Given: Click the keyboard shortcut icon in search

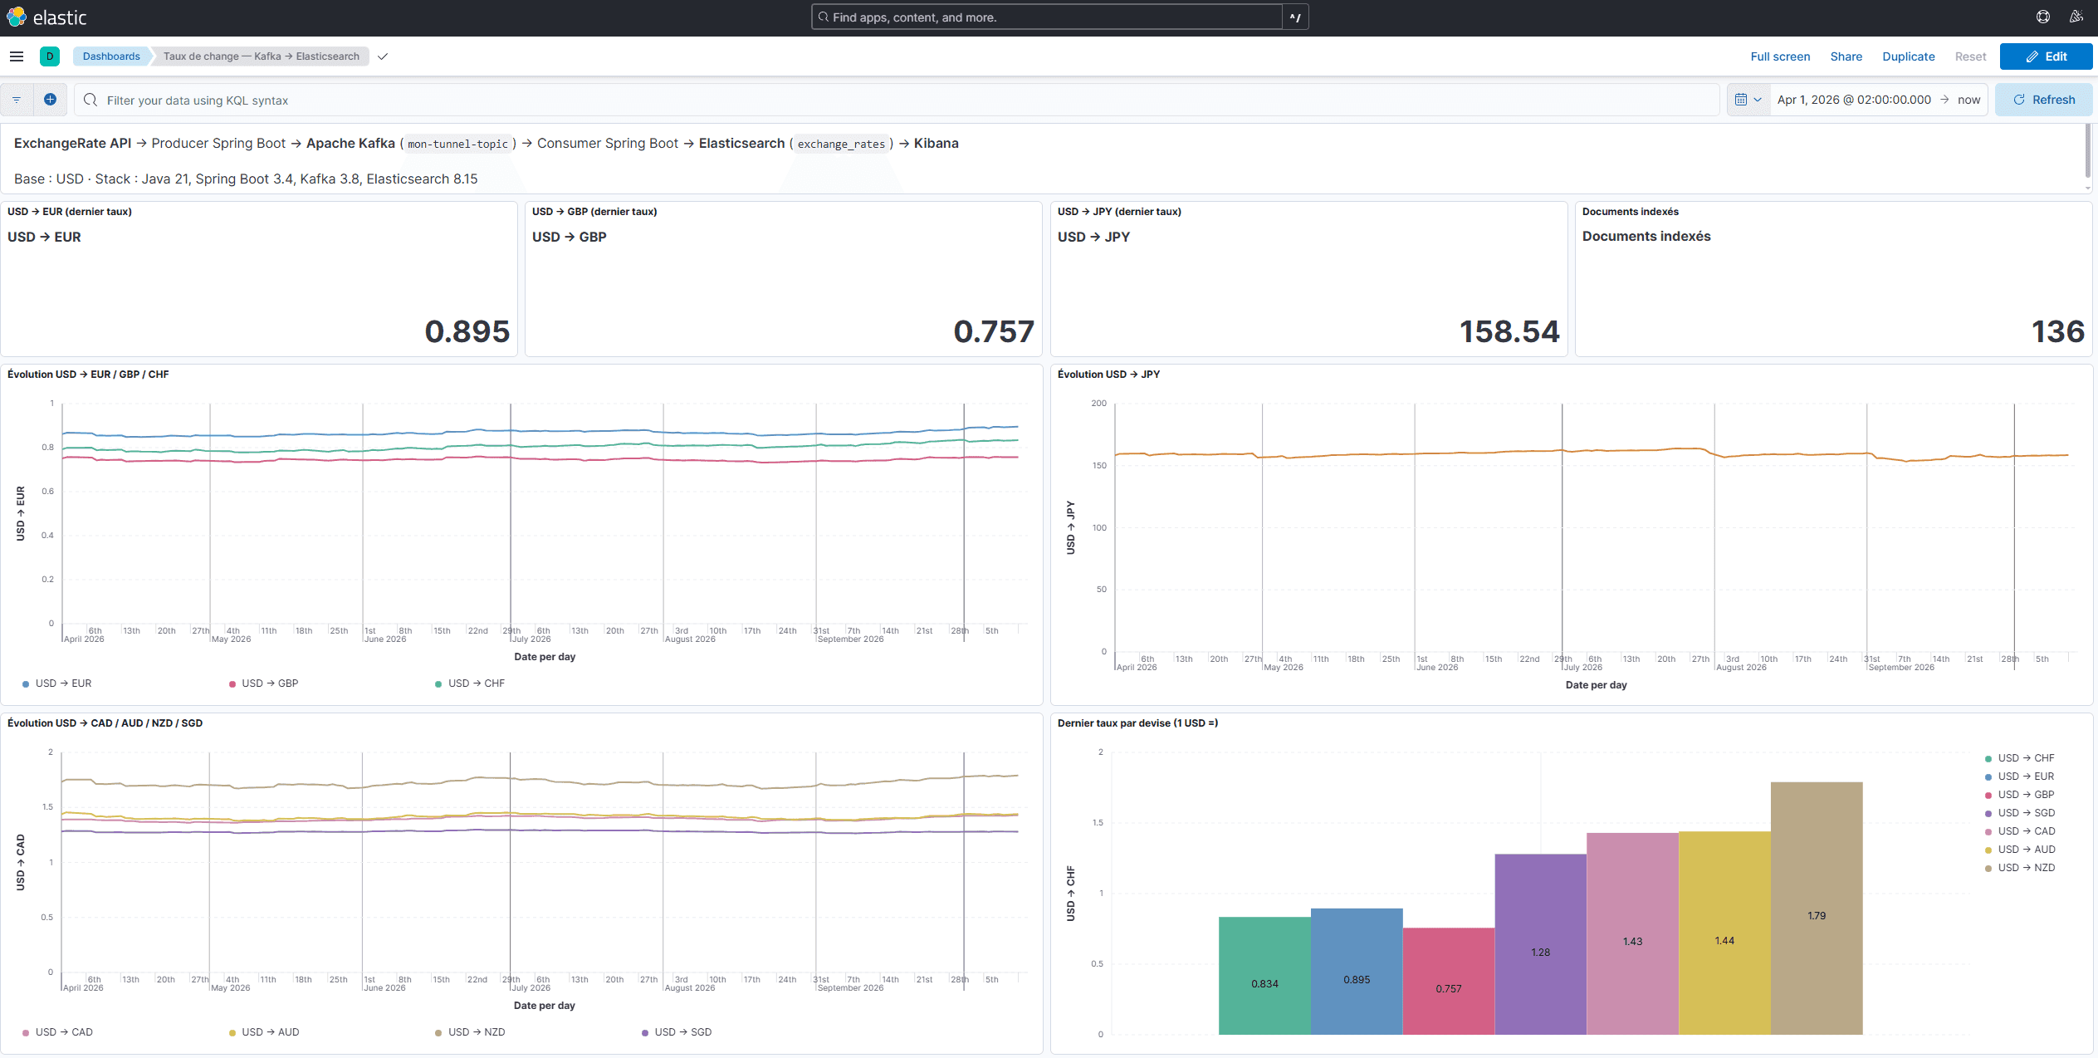Looking at the screenshot, I should click(1295, 17).
